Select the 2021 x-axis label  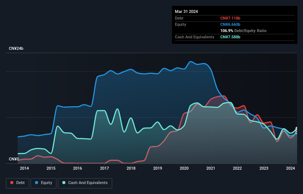pyautogui.click(x=211, y=168)
